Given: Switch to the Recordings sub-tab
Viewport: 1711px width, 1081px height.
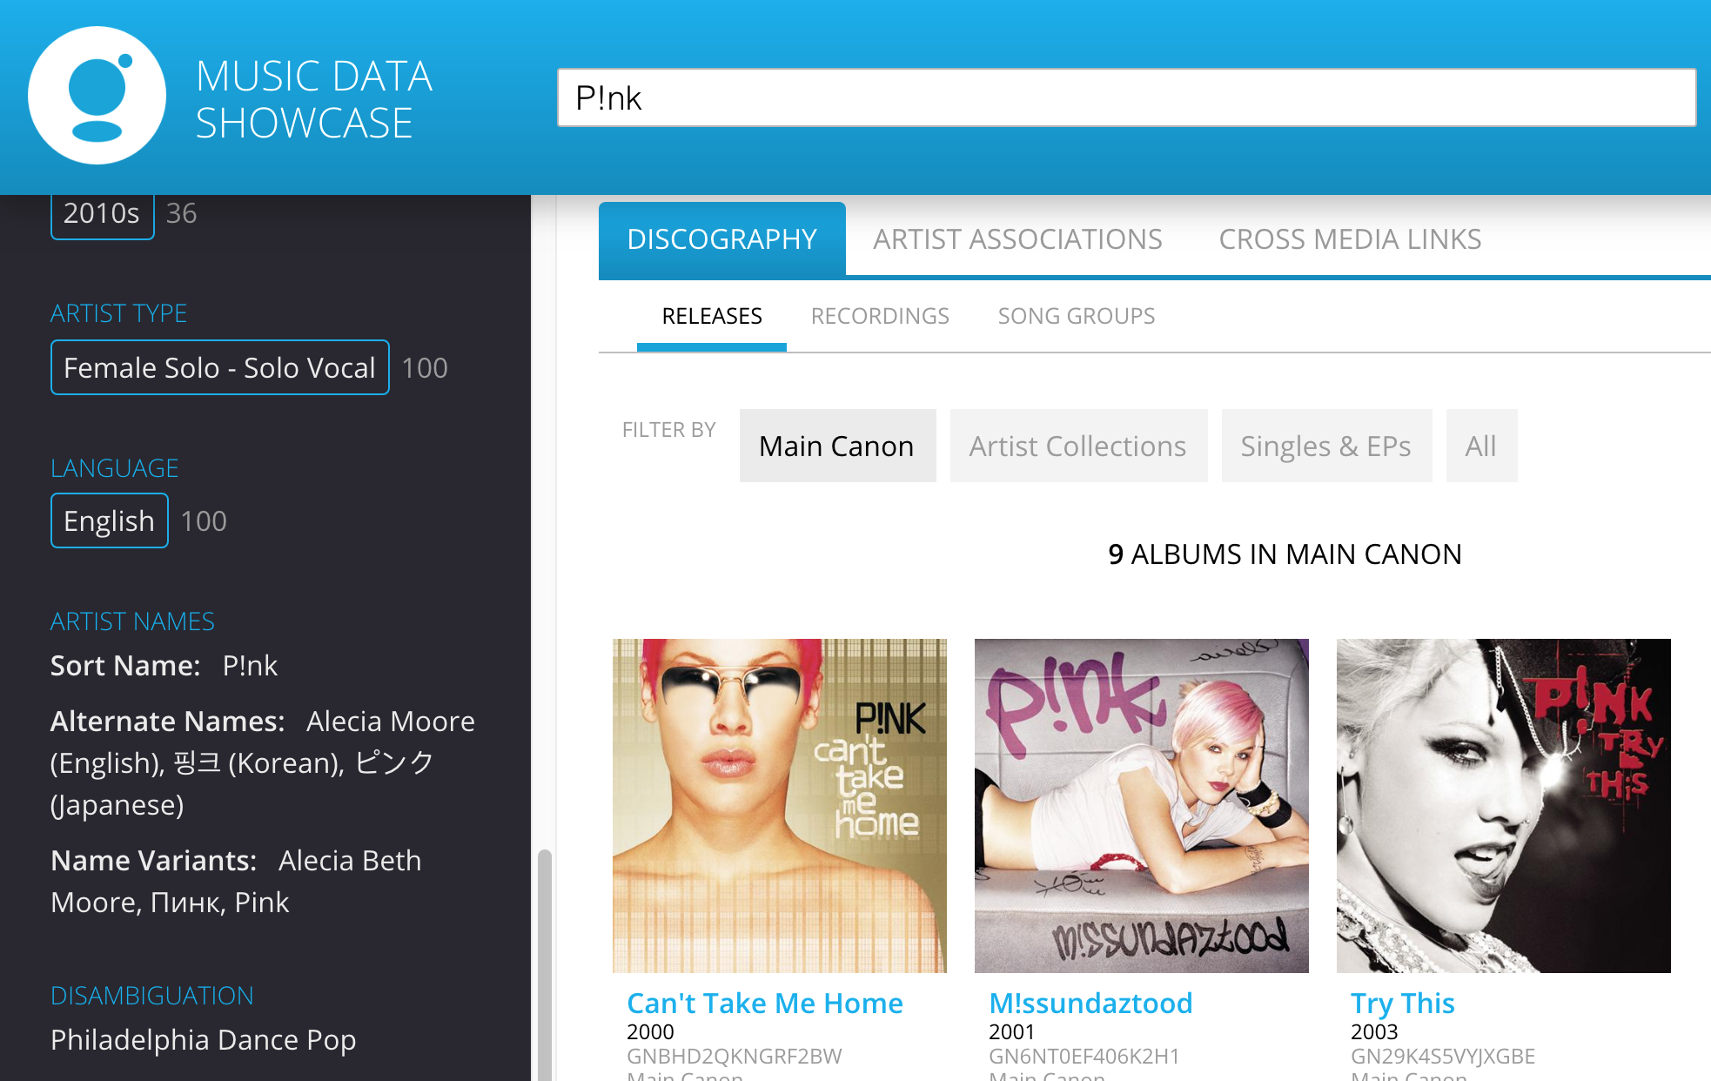Looking at the screenshot, I should coord(879,316).
